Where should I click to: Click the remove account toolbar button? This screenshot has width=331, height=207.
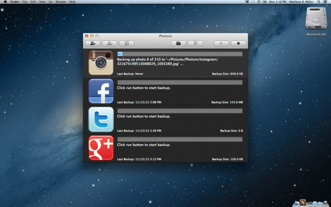109,43
